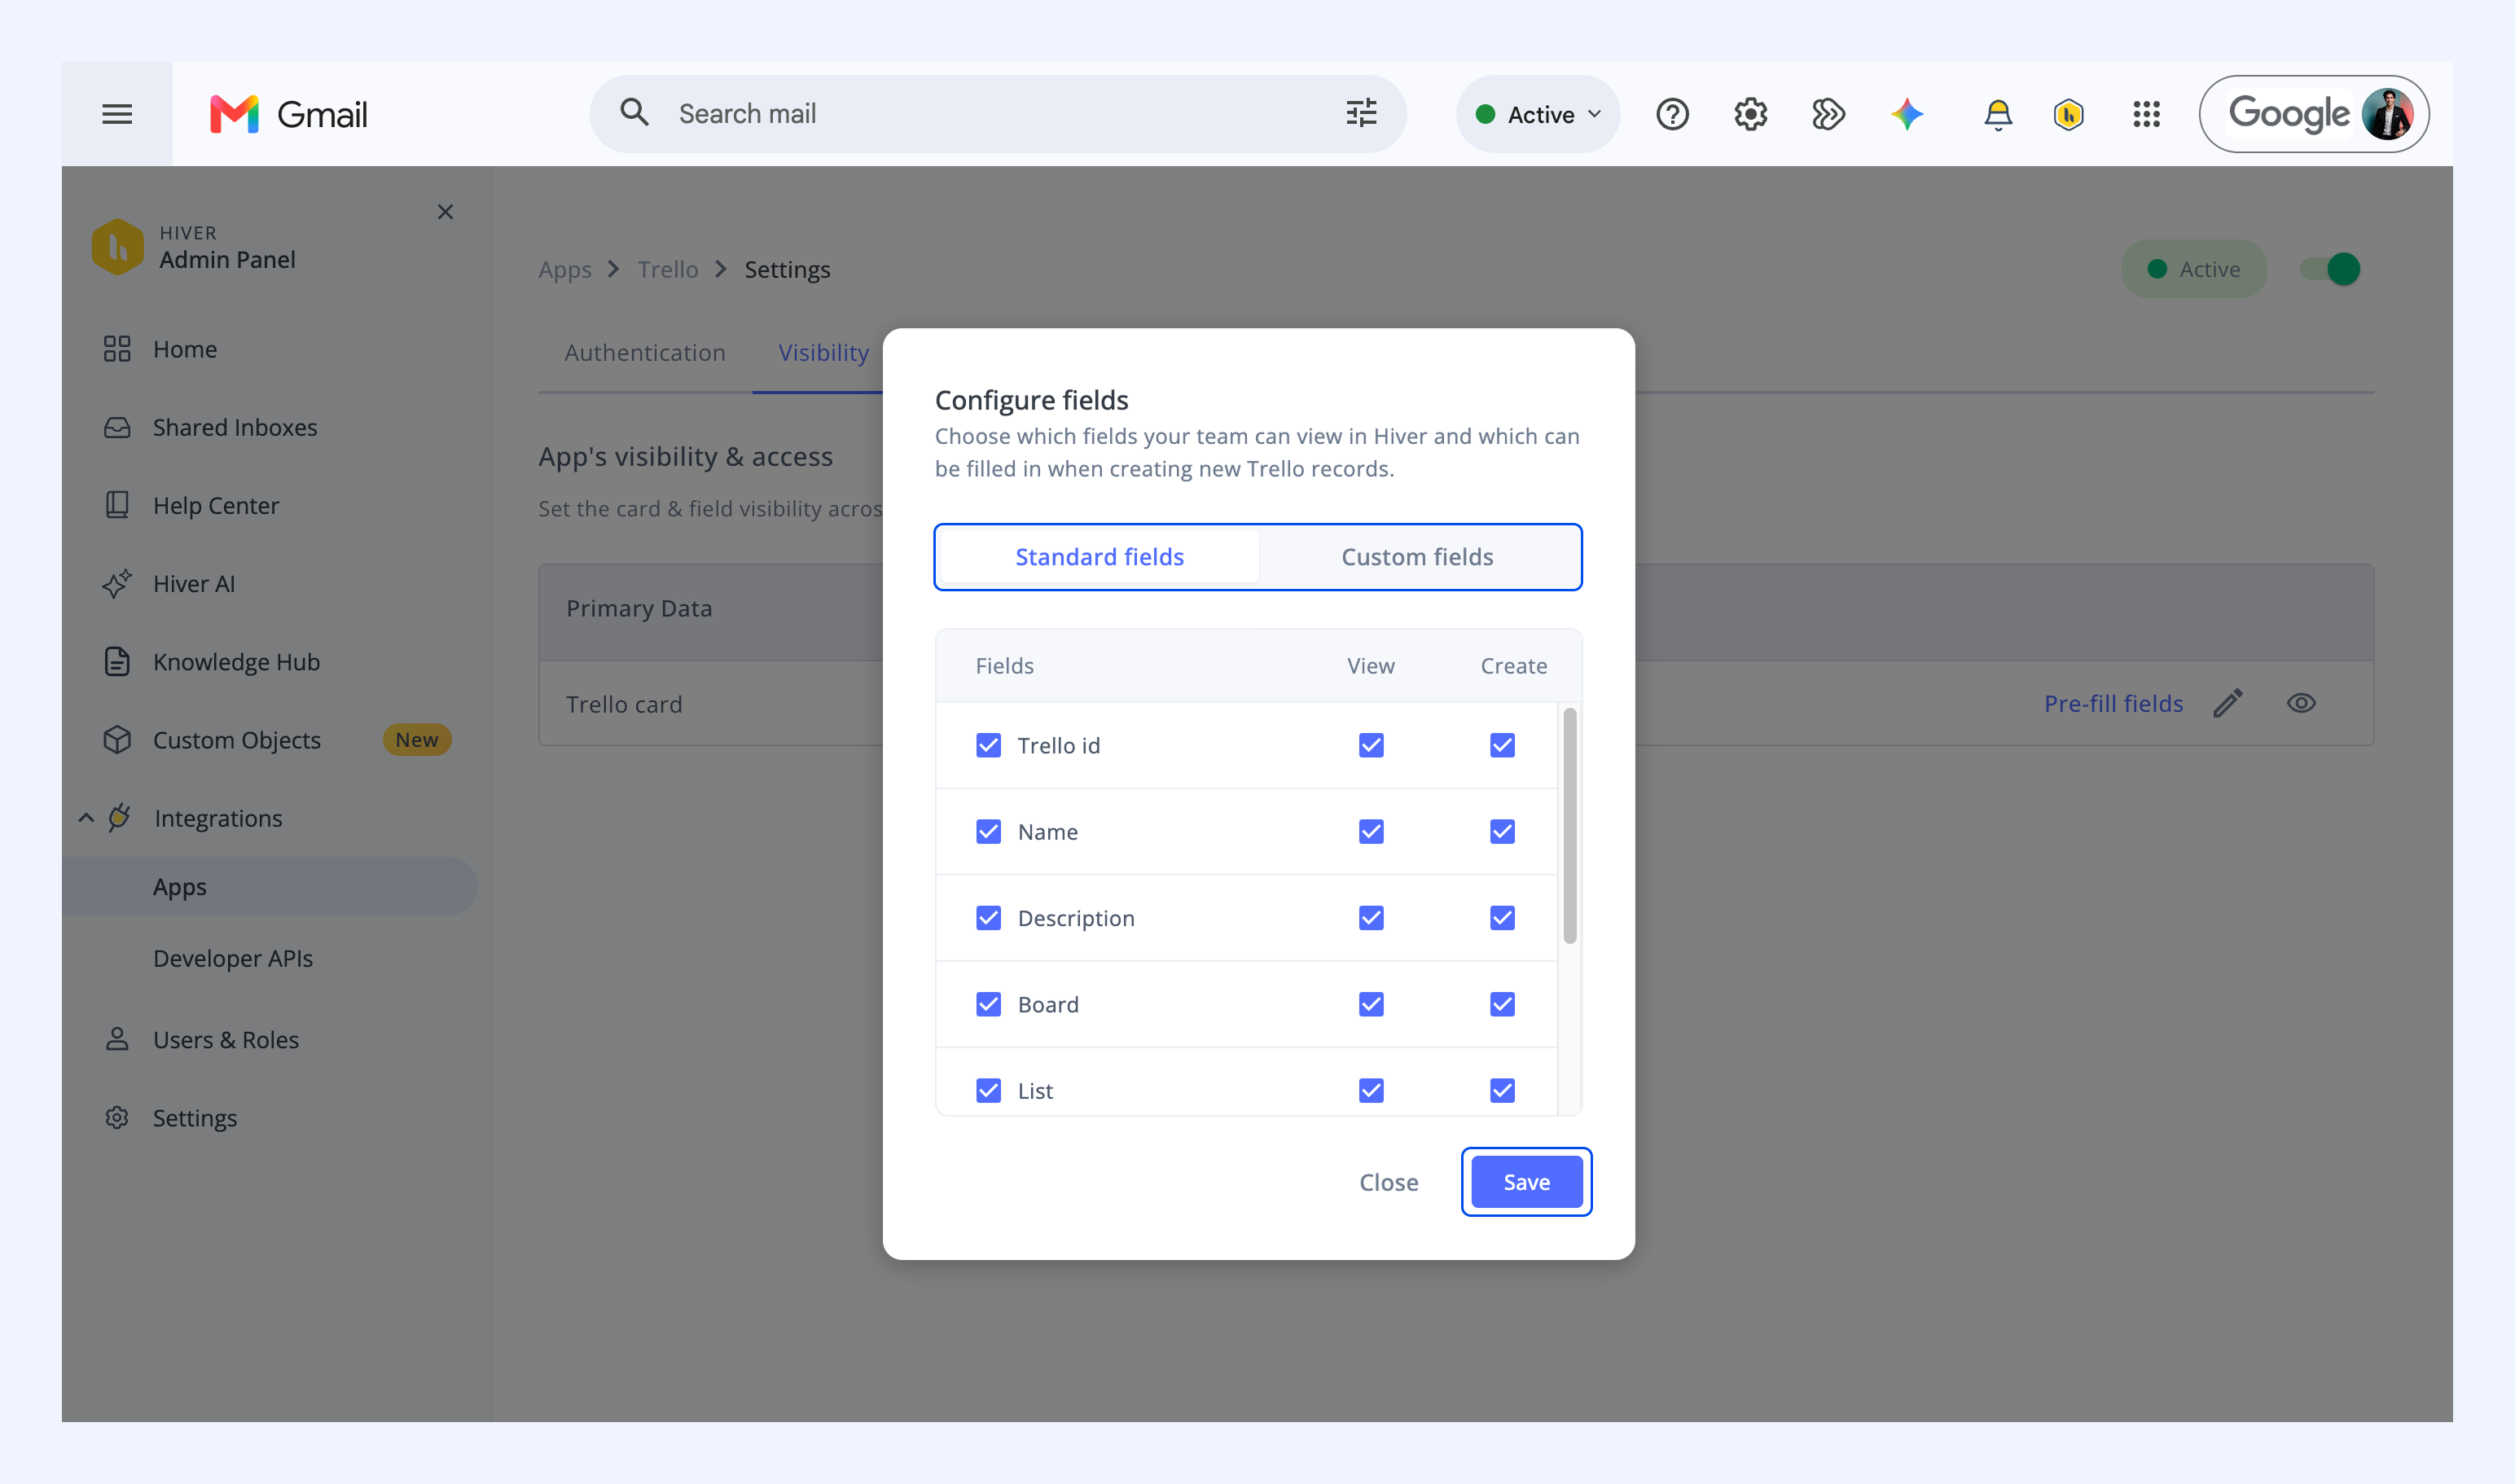Viewport: 2515px width, 1484px height.
Task: Open Gmail settings gear icon
Action: [x=1750, y=114]
